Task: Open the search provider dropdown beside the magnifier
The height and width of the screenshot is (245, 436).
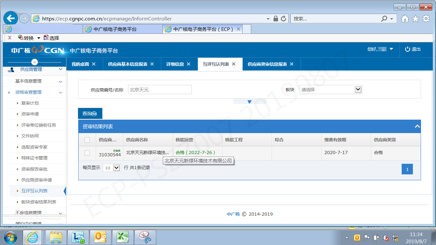Action: tap(392, 19)
